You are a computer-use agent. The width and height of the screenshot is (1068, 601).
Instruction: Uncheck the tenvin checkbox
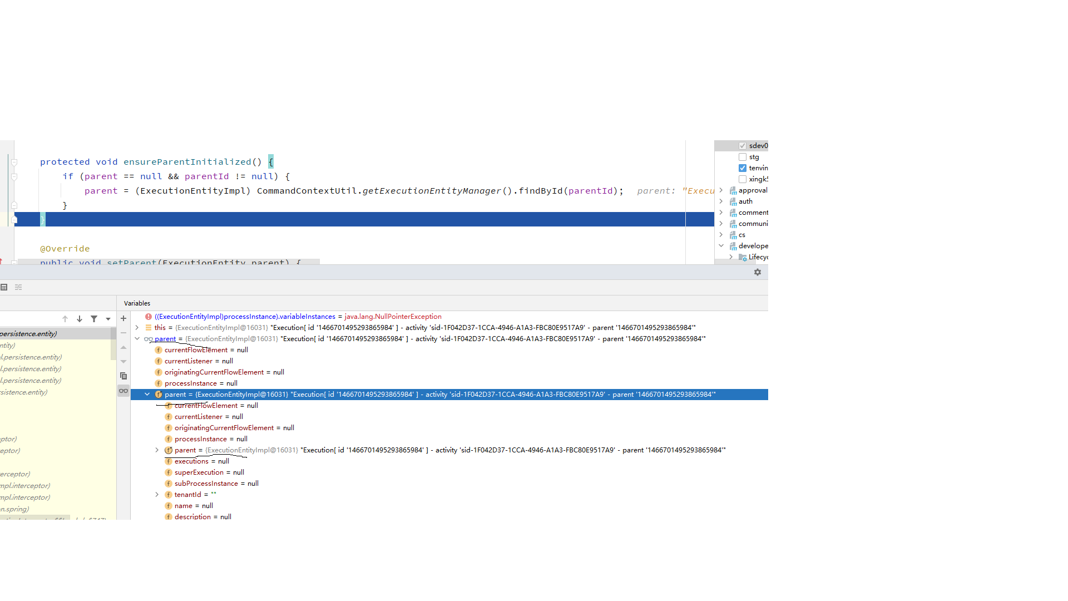coord(743,168)
